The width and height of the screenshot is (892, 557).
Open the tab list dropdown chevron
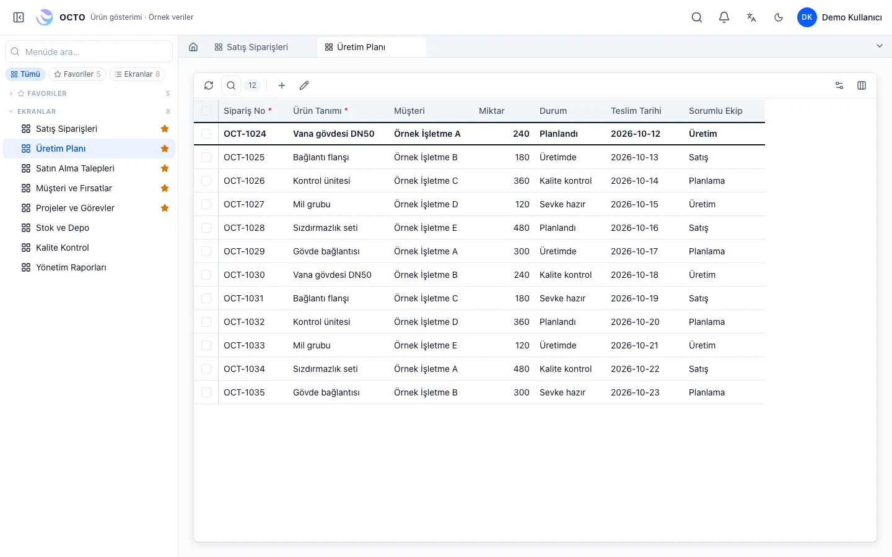[879, 46]
